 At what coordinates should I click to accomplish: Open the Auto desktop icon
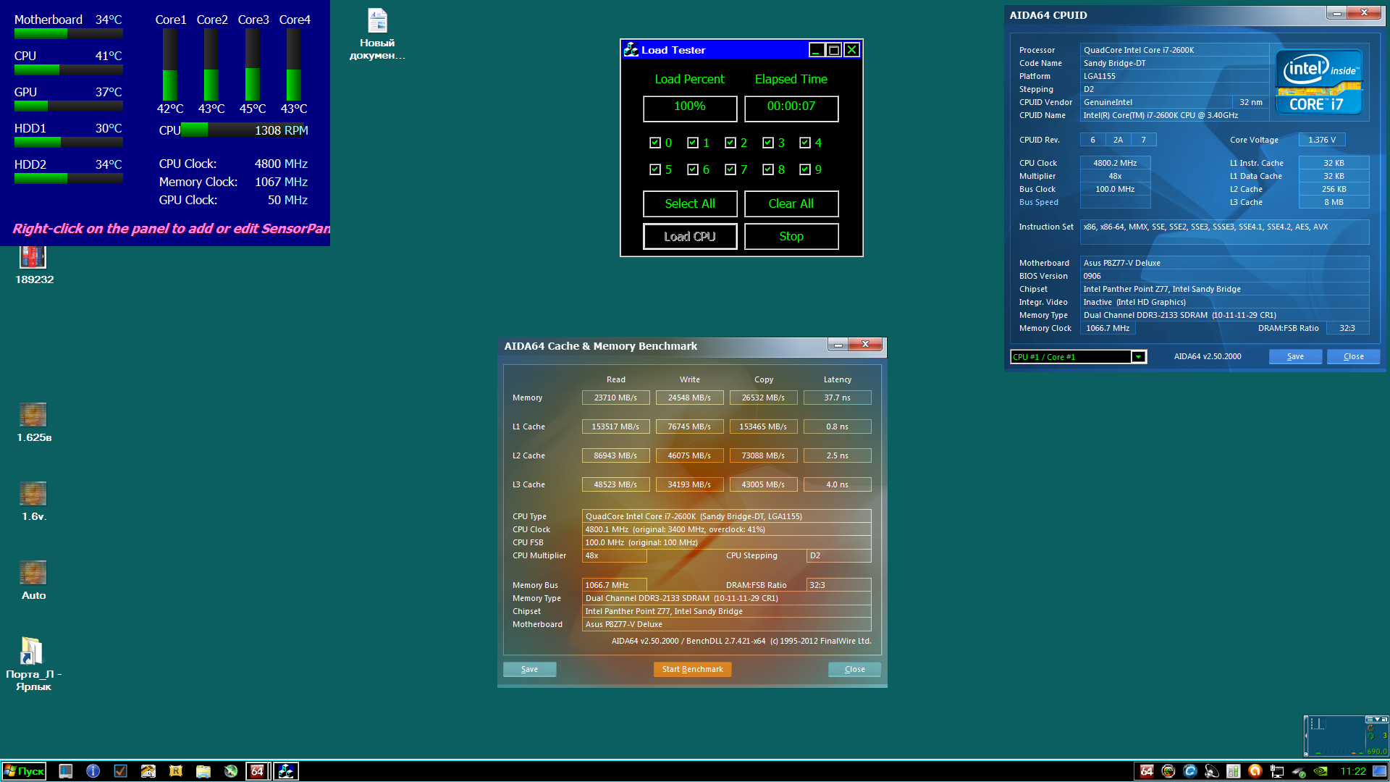point(33,580)
